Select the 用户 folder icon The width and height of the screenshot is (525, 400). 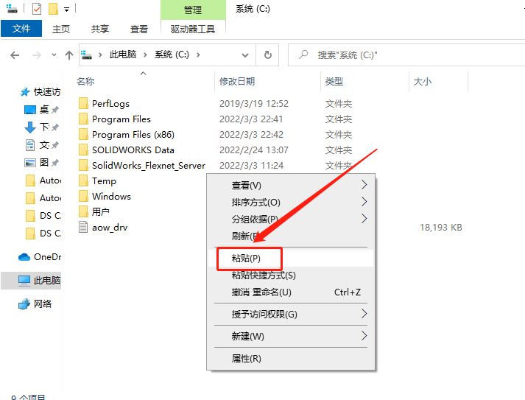coord(83,211)
